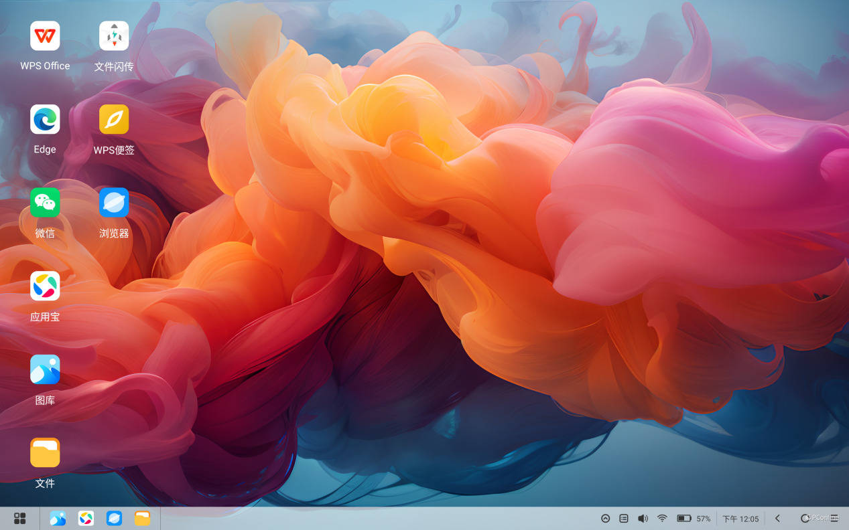
Task: Click the battery 57% indicator
Action: tap(693, 519)
